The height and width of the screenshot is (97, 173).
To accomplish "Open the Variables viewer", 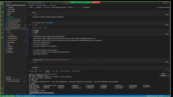I will (86, 8).
